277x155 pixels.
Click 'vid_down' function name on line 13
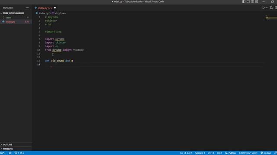57,61
